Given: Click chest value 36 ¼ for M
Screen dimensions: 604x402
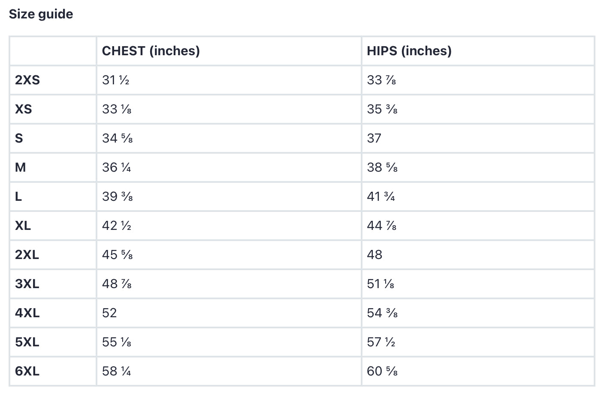Looking at the screenshot, I should click(117, 167).
